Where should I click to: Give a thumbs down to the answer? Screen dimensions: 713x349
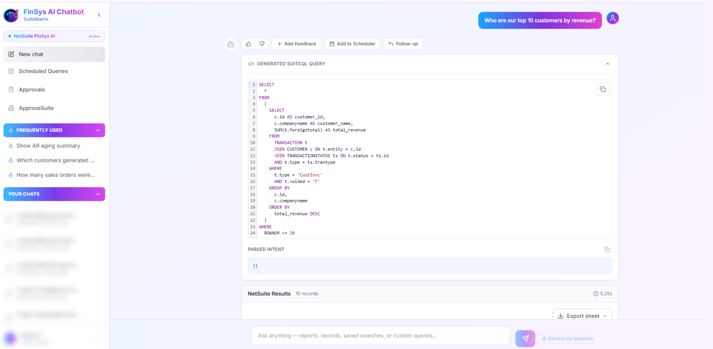tap(262, 44)
